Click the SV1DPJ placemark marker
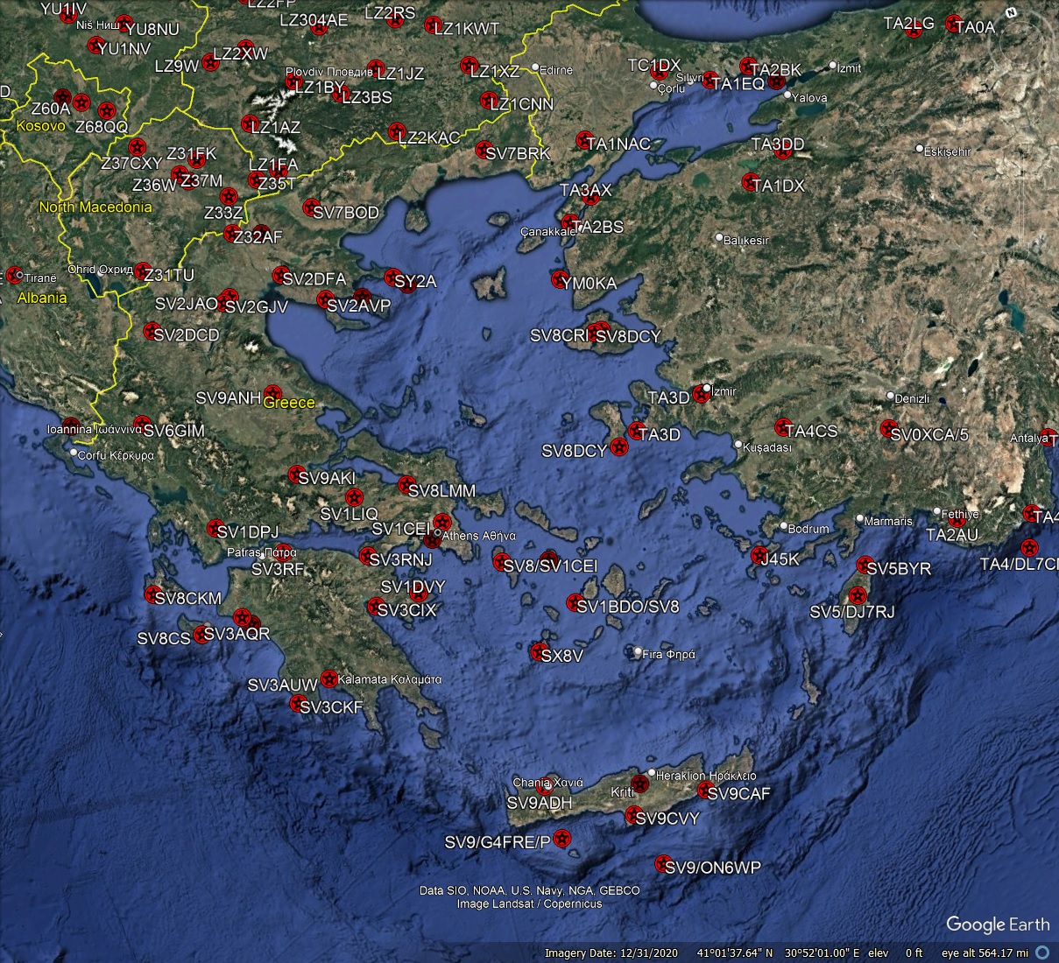Screen dimensions: 1059x963 pos(213,527)
